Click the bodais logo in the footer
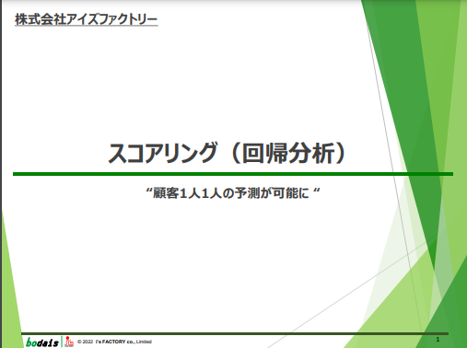The image size is (467, 348). 42,342
